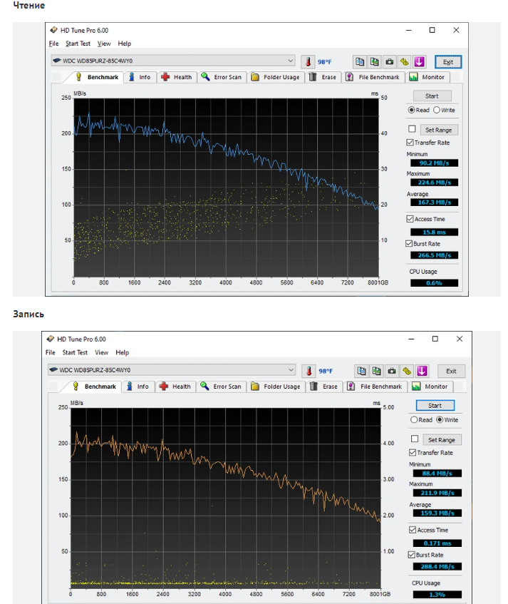Open View menu in the top window
This screenshot has width=508, height=604.
tap(104, 43)
